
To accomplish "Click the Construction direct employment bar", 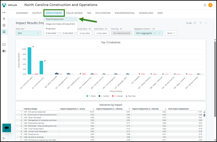I will coord(41,67).
